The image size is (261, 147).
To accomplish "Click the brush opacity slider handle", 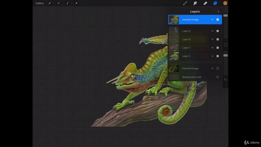I will pos(226,56).
